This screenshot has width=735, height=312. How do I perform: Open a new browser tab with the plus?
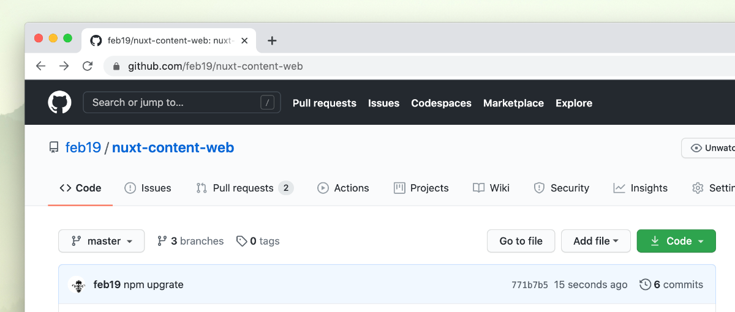(x=273, y=40)
